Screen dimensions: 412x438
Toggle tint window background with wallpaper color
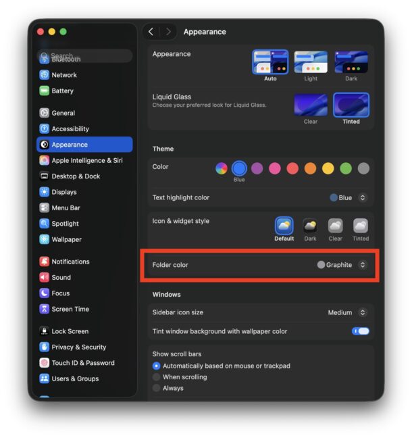pos(361,331)
